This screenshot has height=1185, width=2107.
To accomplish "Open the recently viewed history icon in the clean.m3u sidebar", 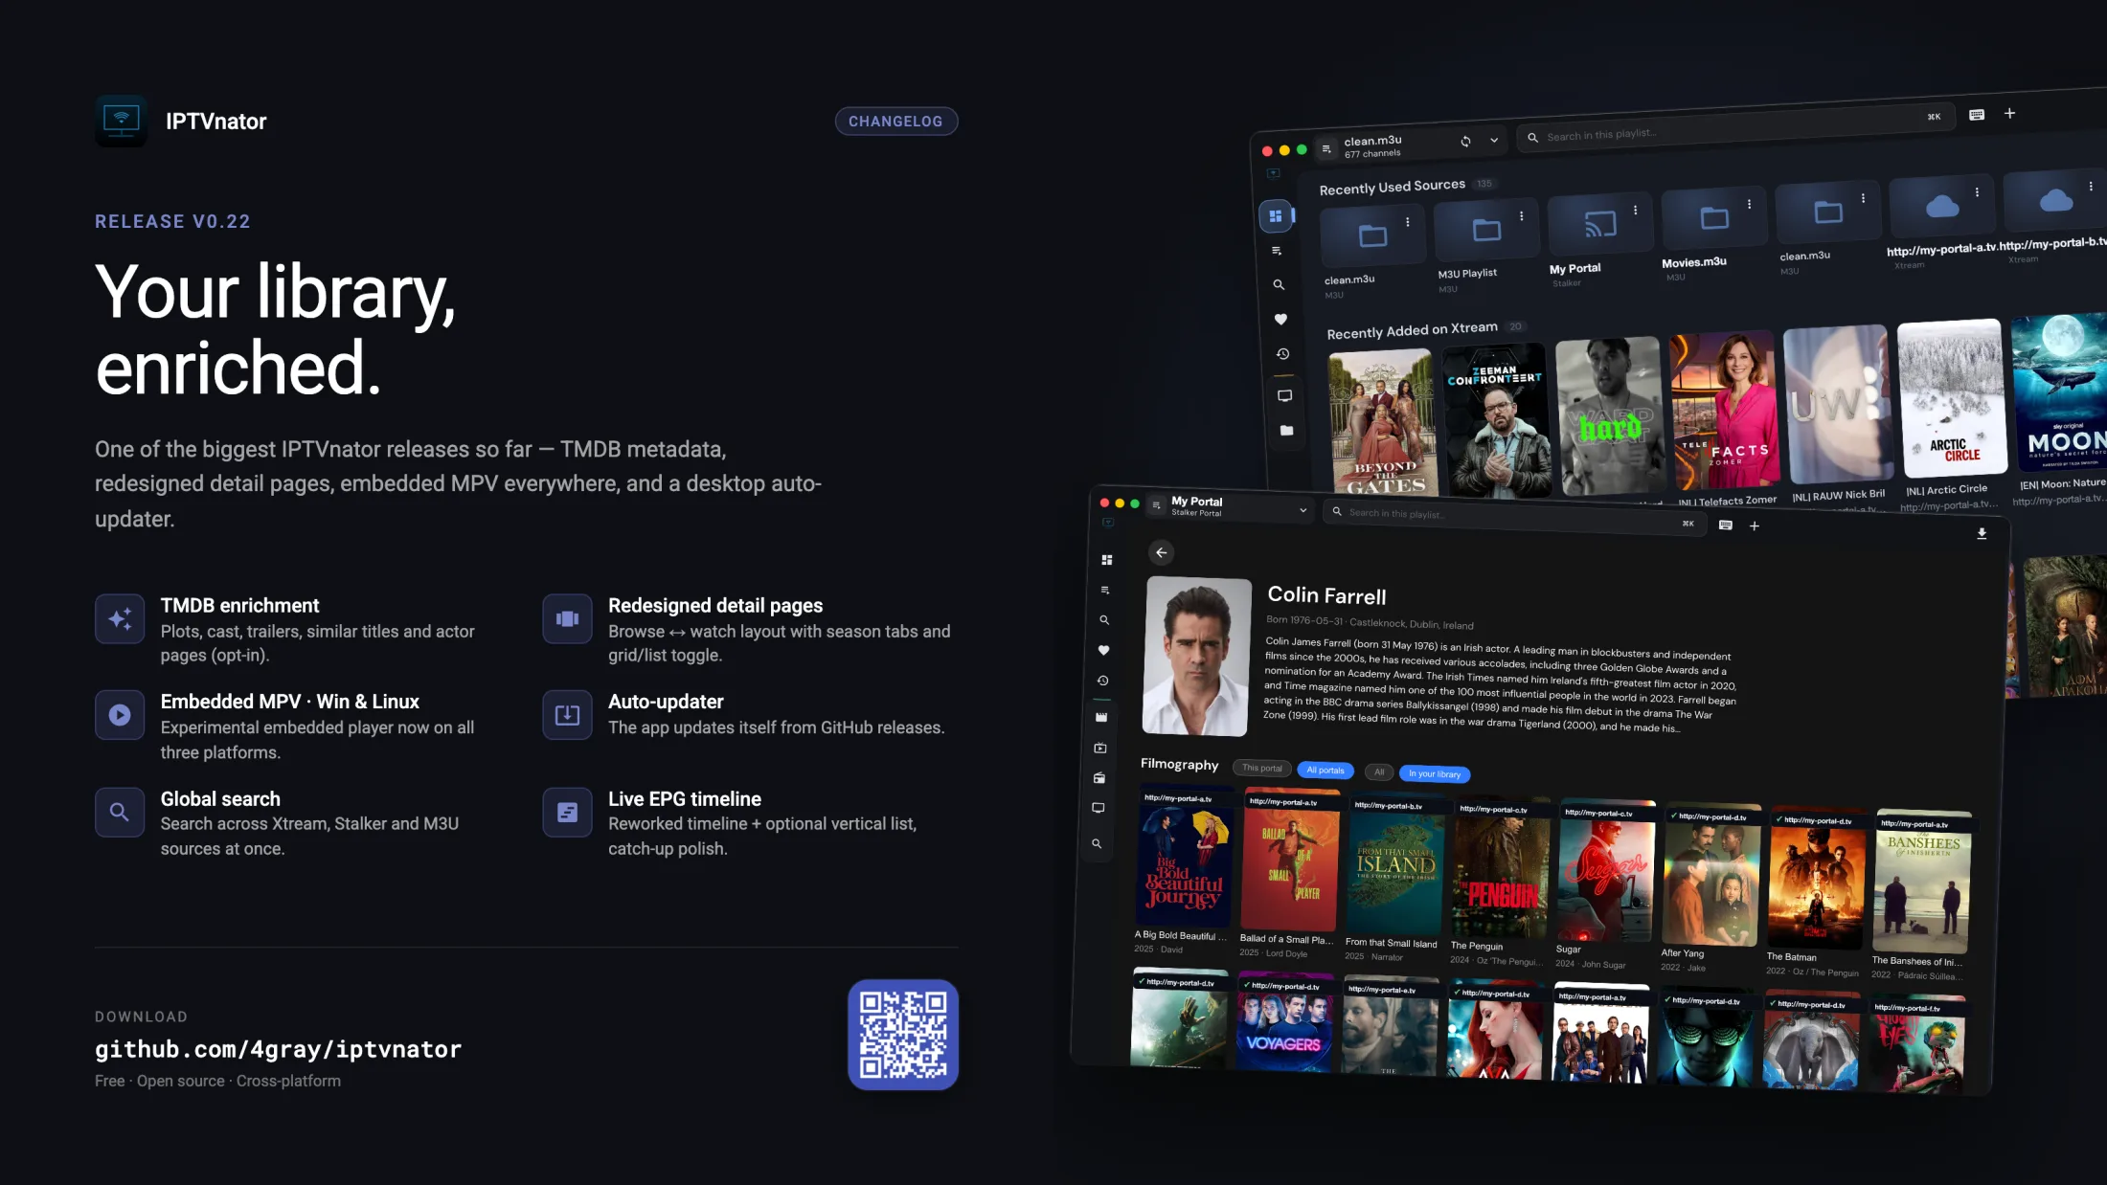I will tap(1282, 354).
